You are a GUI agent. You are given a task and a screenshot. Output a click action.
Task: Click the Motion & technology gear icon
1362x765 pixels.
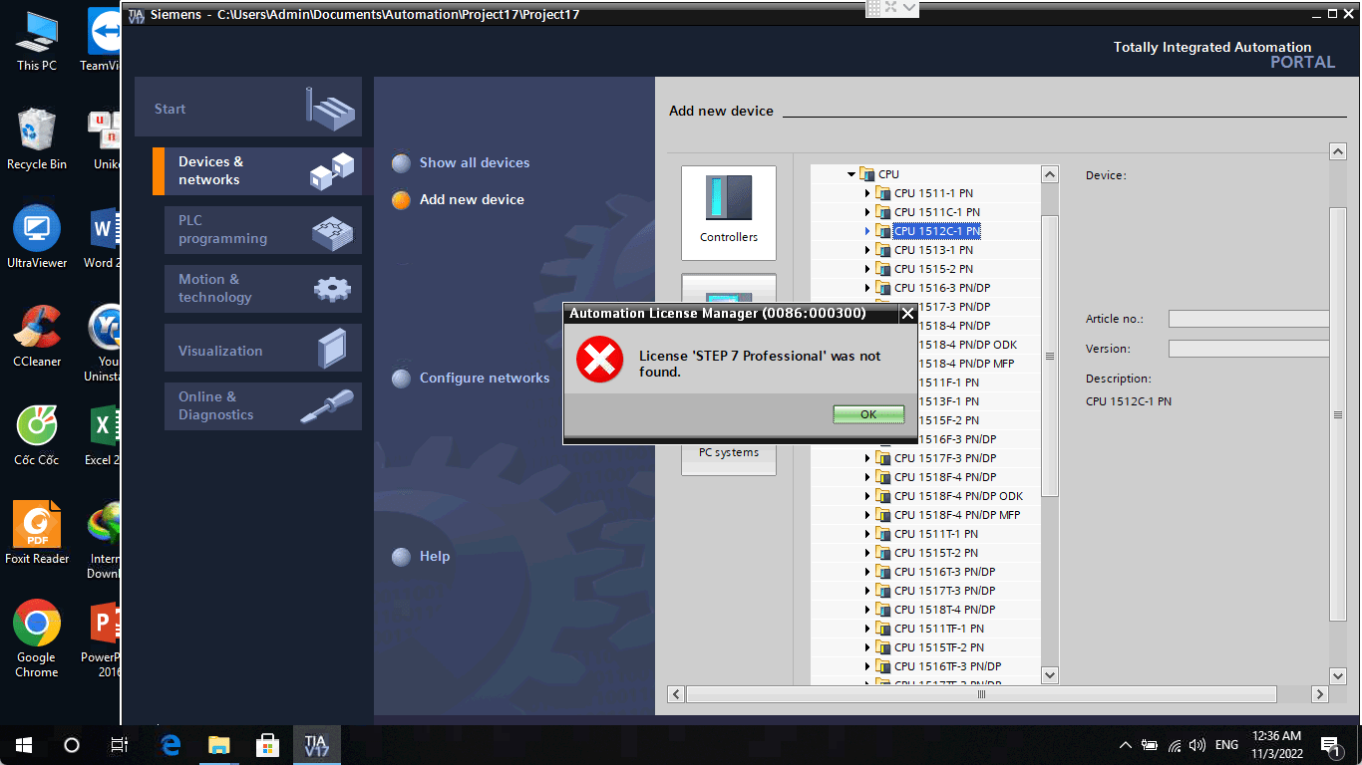332,289
